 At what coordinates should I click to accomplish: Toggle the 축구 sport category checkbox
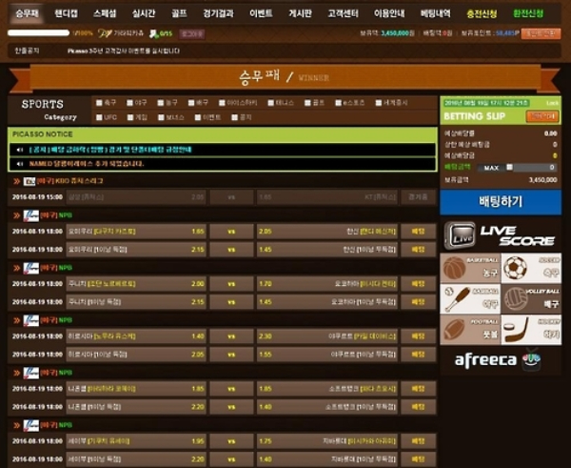(x=99, y=103)
